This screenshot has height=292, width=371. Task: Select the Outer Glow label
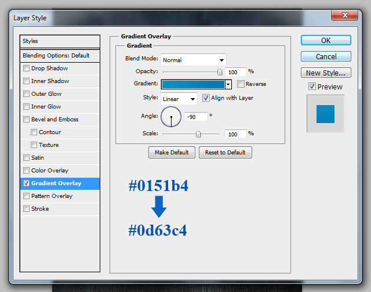tap(46, 94)
